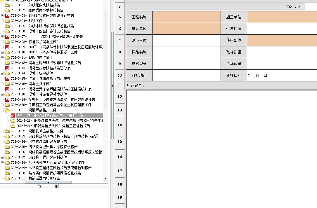The height and width of the screenshot is (208, 317).
Task: Click the 生产厂家 input cell
Action: click(282, 29)
